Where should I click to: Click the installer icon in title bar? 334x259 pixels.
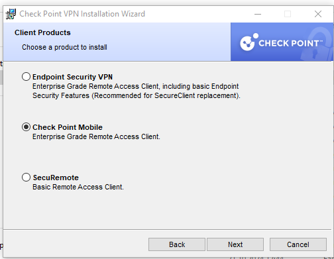11,14
